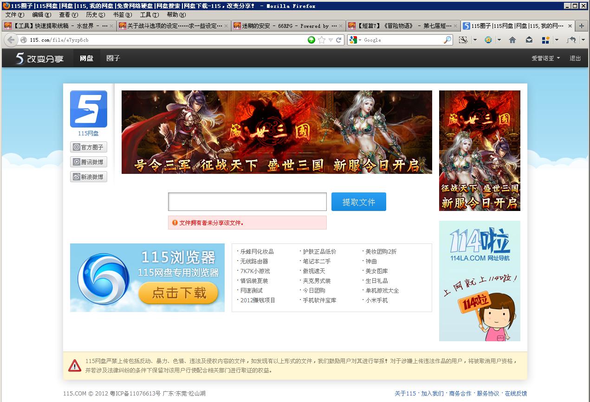Click the screenshot scissors toolbar icon
Viewport: 590px width, 402px height.
pos(463,40)
